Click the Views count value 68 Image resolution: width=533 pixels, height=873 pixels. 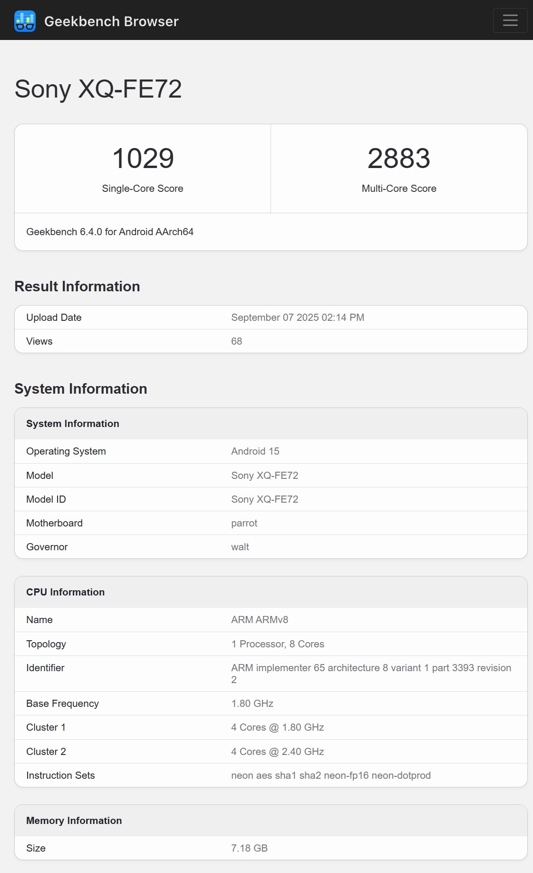236,341
